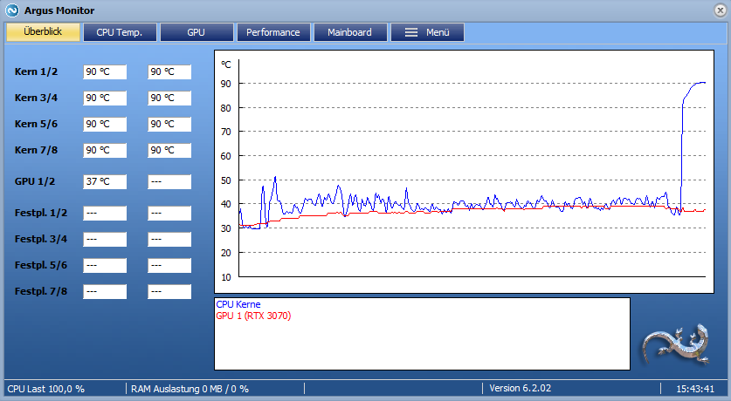Switch to the Performance tab
Image resolution: width=731 pixels, height=401 pixels.
click(273, 32)
